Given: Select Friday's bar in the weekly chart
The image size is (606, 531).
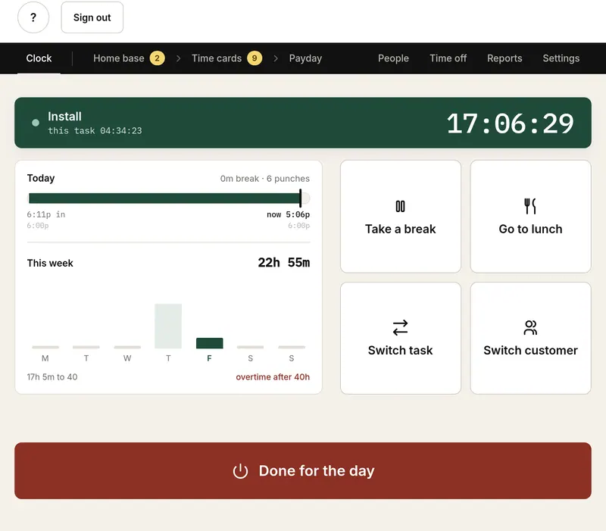Looking at the screenshot, I should [x=210, y=343].
